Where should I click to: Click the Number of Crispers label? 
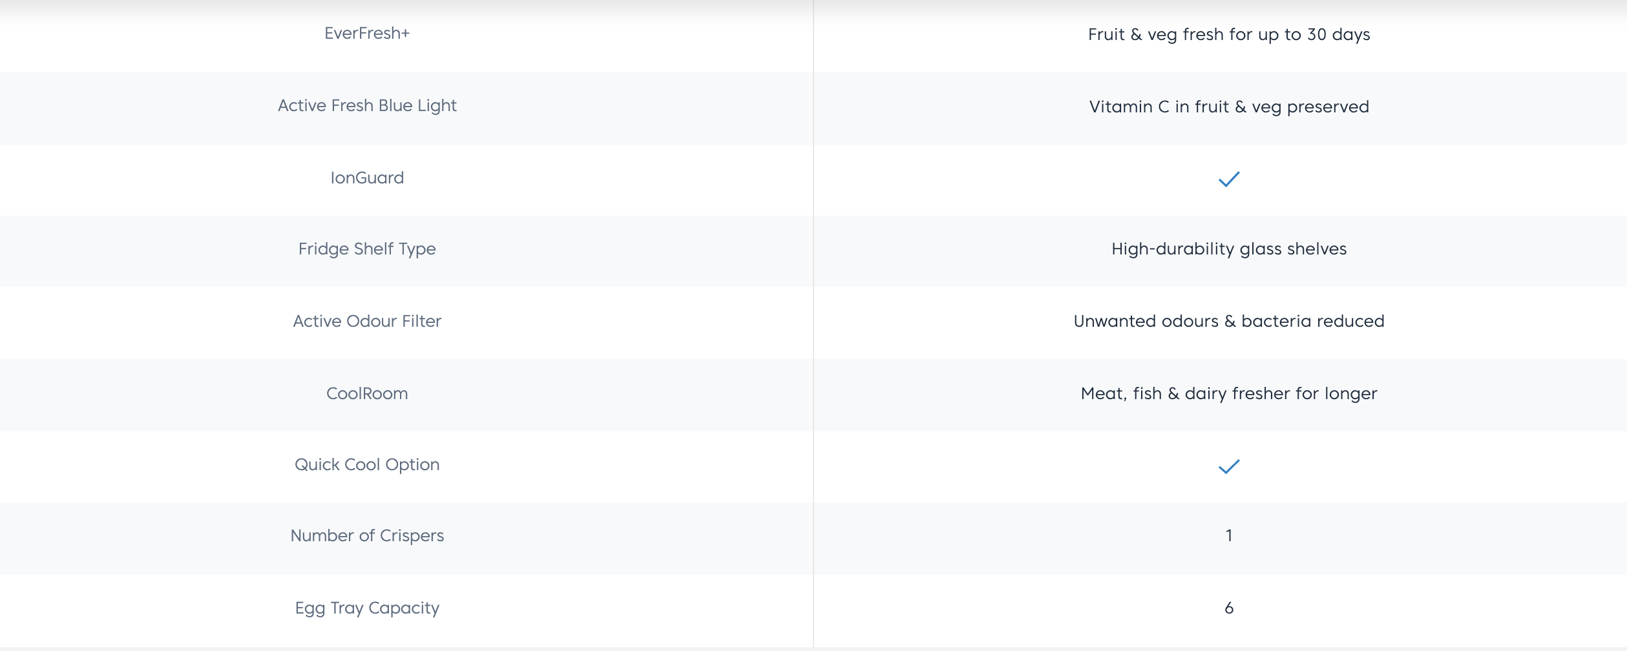click(367, 536)
